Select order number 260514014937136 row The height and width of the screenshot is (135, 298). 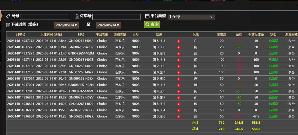pyautogui.click(x=152, y=72)
